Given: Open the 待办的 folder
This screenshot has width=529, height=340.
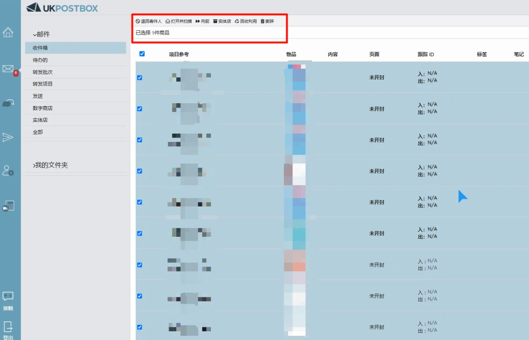Looking at the screenshot, I should point(40,60).
